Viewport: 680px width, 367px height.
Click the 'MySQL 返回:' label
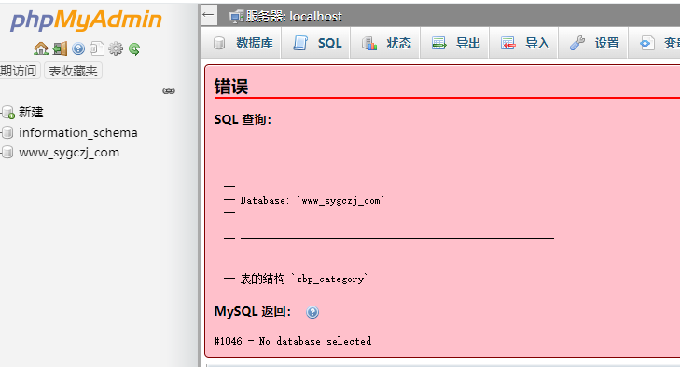click(253, 311)
